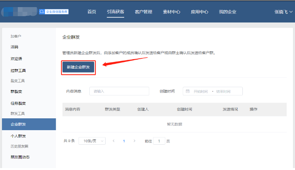
Task: Select 个人群发 in the sidebar
Action: 18,136
